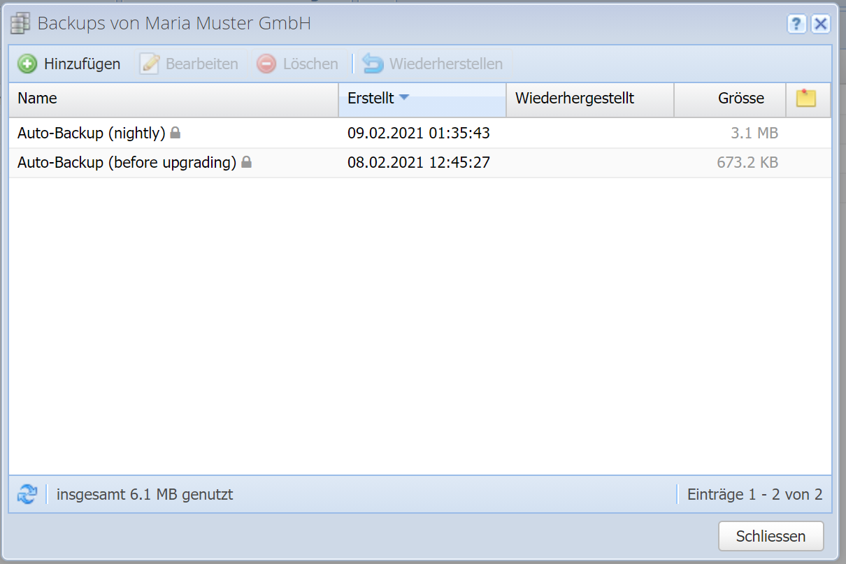Click lock icon beside Auto-Backup (nightly)
Viewport: 846px width, 564px height.
[x=175, y=132]
